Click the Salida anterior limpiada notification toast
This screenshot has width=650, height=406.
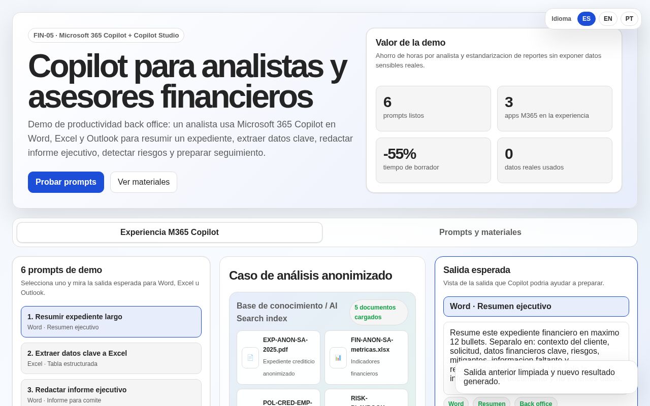coord(546,377)
